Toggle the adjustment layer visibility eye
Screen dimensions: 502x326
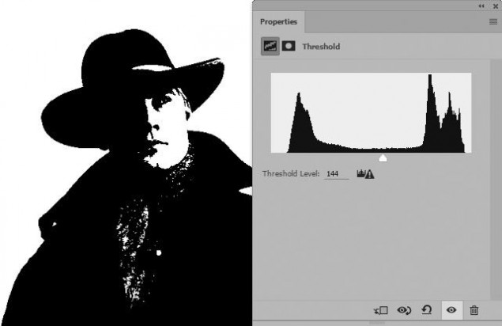[451, 310]
